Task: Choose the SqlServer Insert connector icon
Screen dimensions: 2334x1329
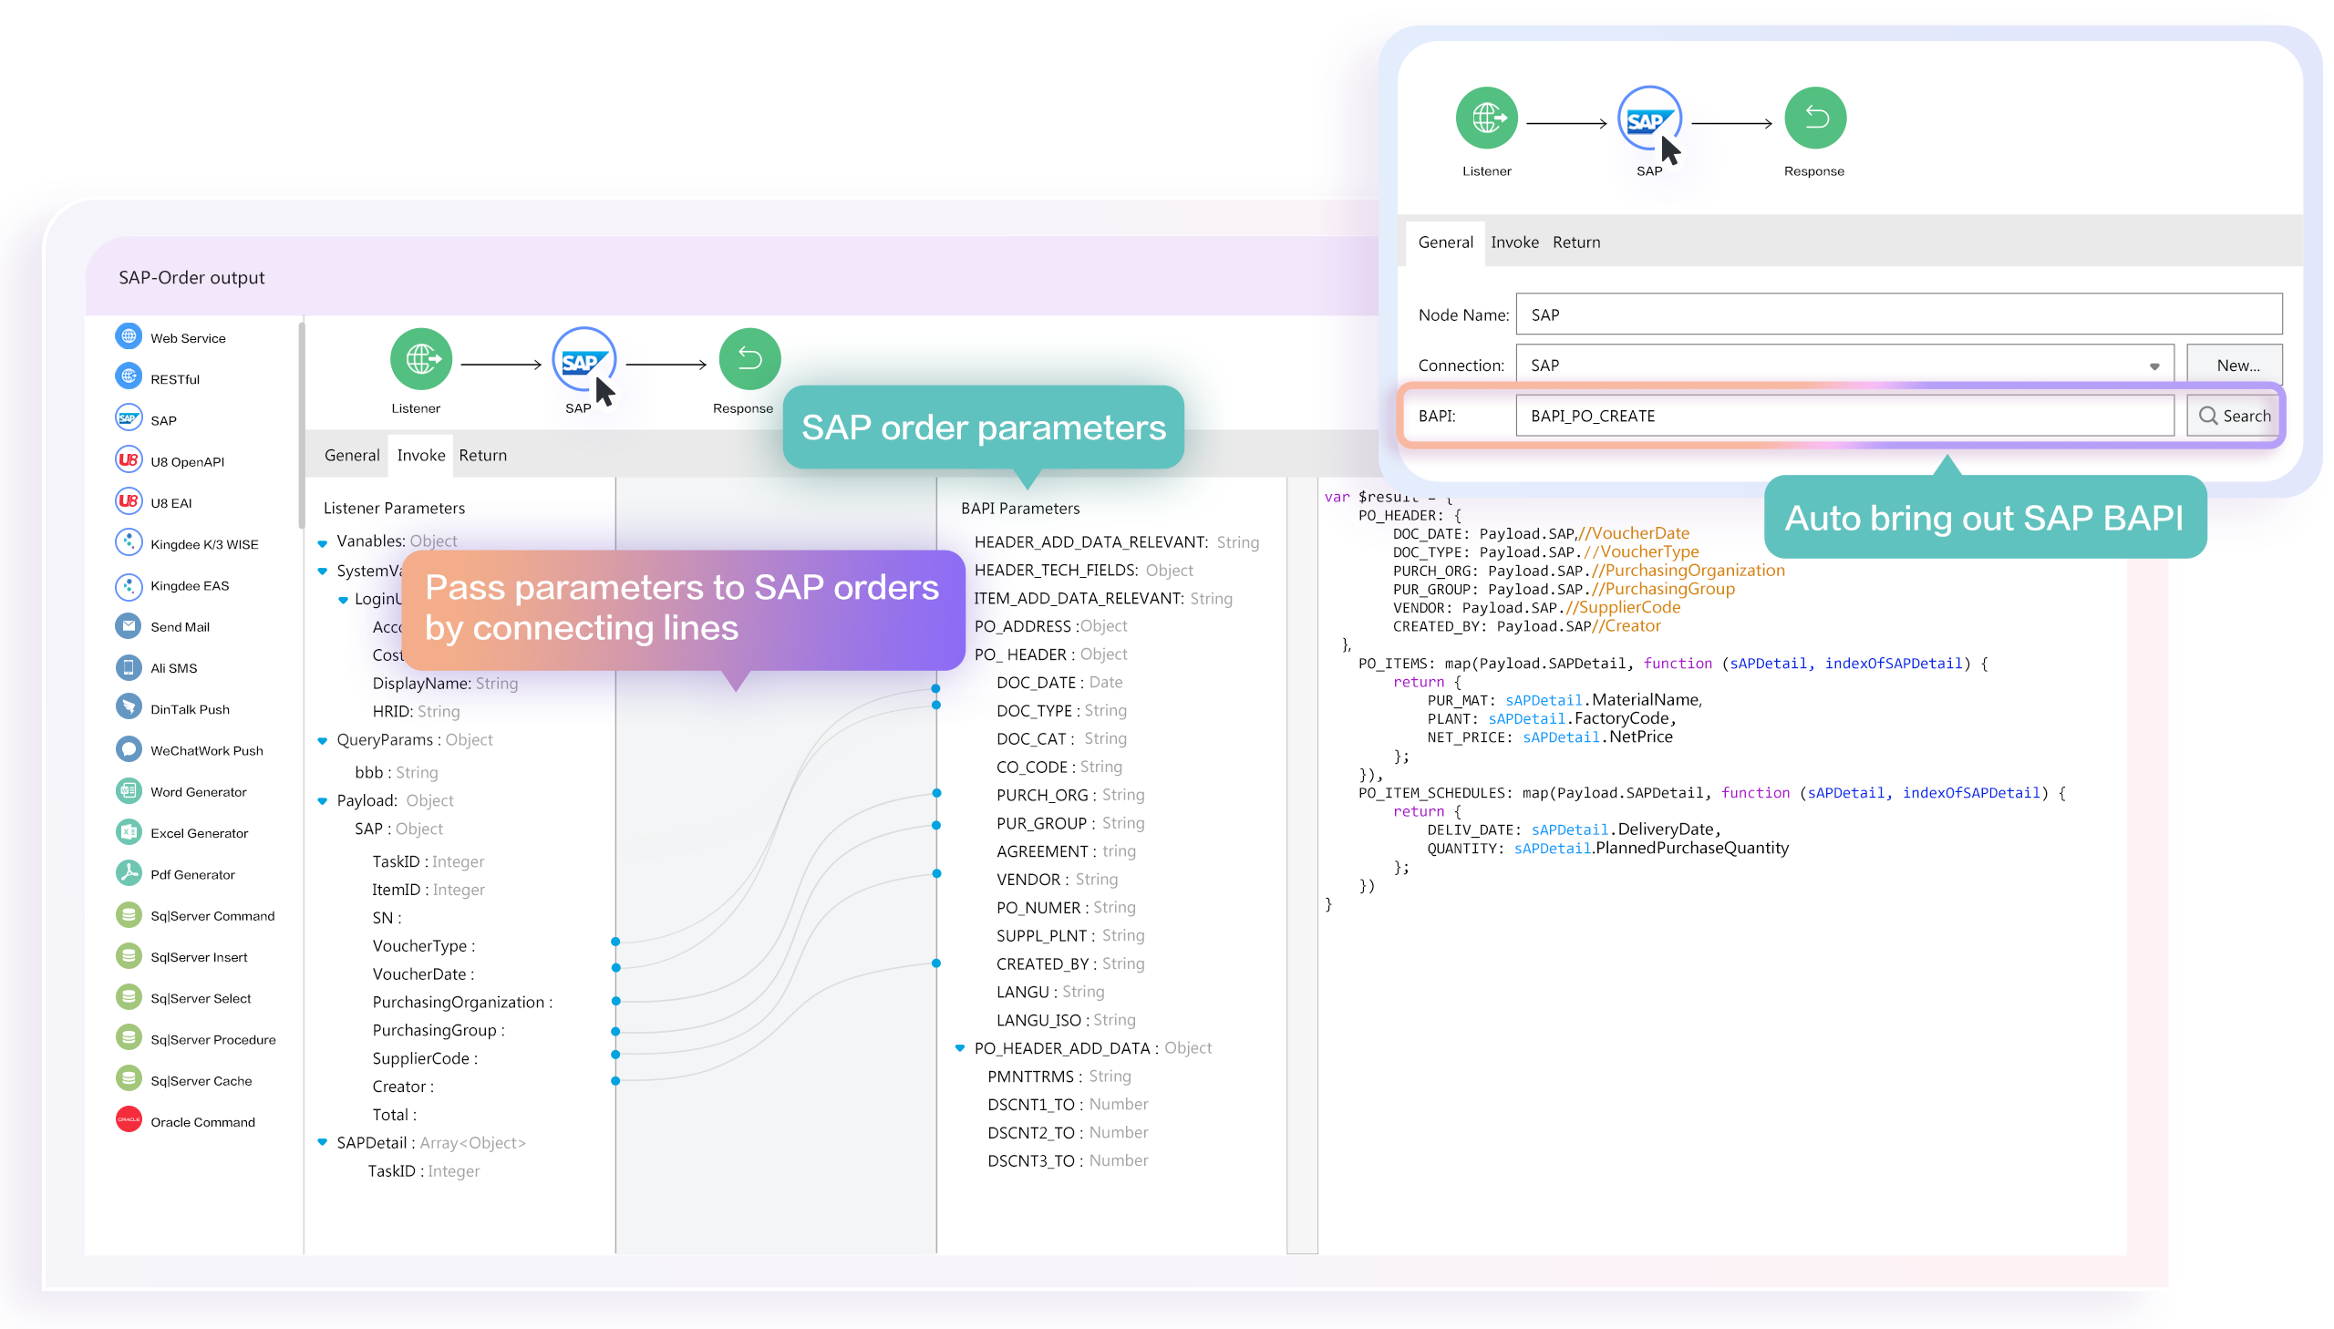Action: click(129, 955)
